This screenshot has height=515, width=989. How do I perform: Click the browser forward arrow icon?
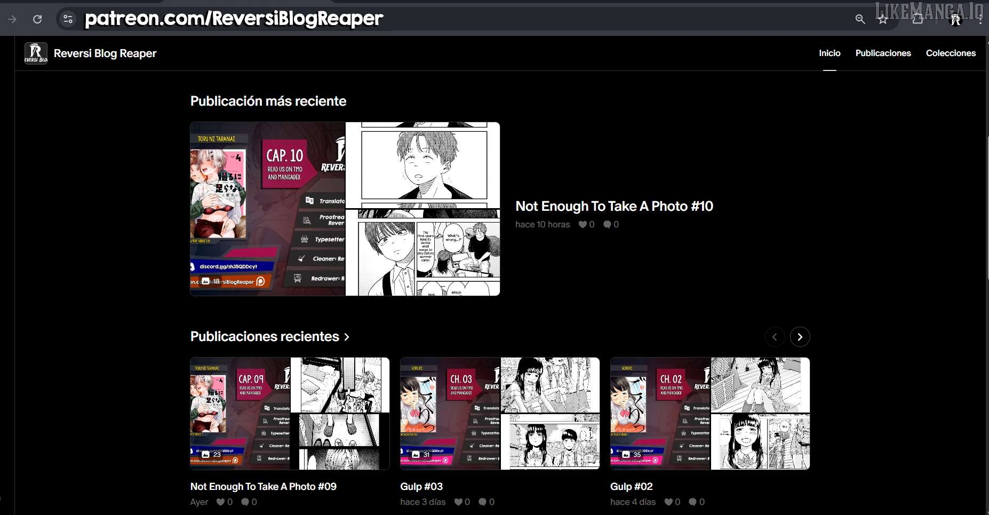tap(12, 19)
